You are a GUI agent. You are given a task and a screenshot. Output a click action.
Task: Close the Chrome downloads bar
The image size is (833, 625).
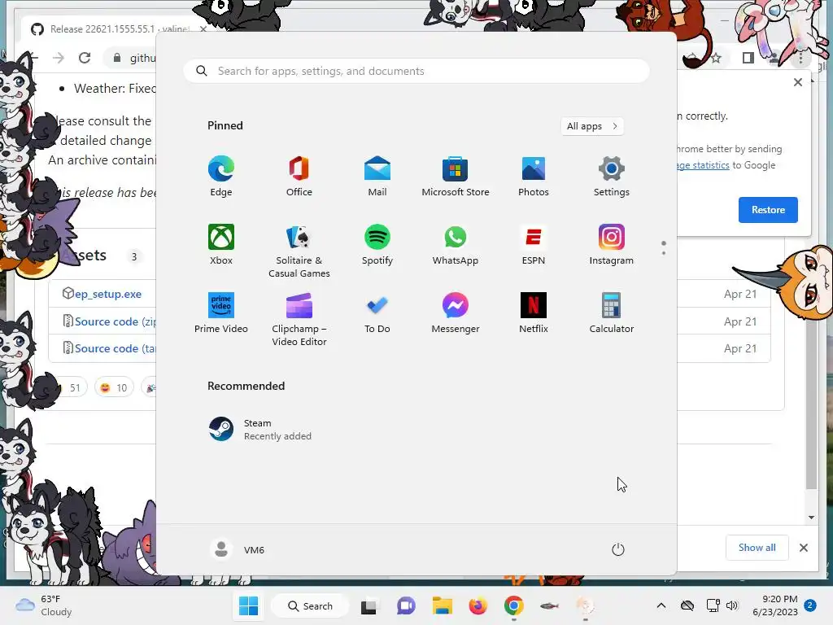804,548
